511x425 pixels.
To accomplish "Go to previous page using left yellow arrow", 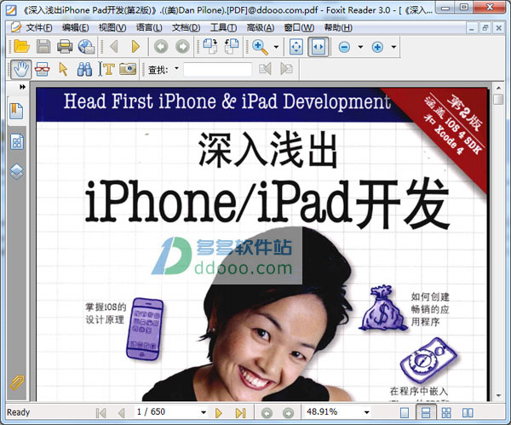I will point(114,47).
